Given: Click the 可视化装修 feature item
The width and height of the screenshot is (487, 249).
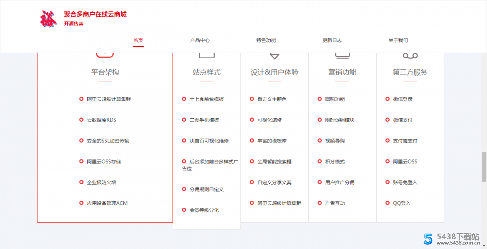Looking at the screenshot, I should [269, 120].
